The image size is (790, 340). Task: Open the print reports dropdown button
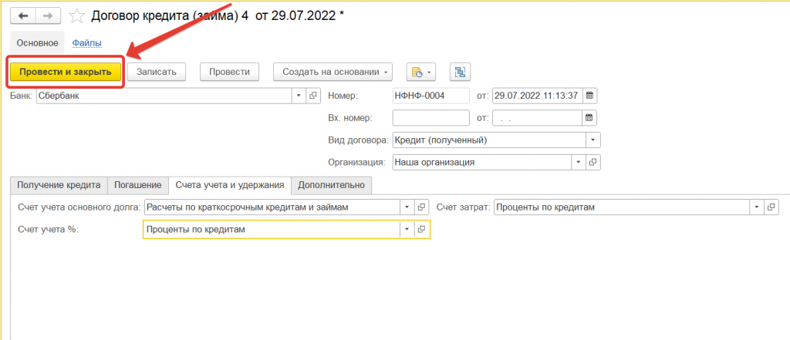click(x=420, y=72)
